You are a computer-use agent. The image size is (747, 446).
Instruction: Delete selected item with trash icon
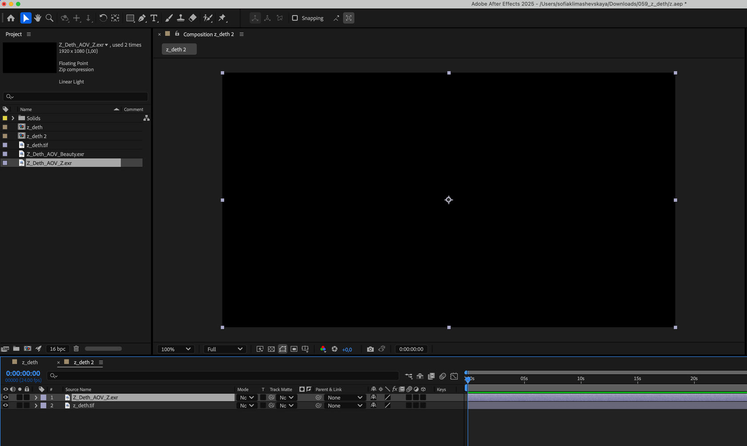76,349
